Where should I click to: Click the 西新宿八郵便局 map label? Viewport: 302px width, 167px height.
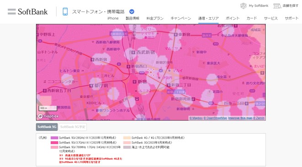pos(108,42)
